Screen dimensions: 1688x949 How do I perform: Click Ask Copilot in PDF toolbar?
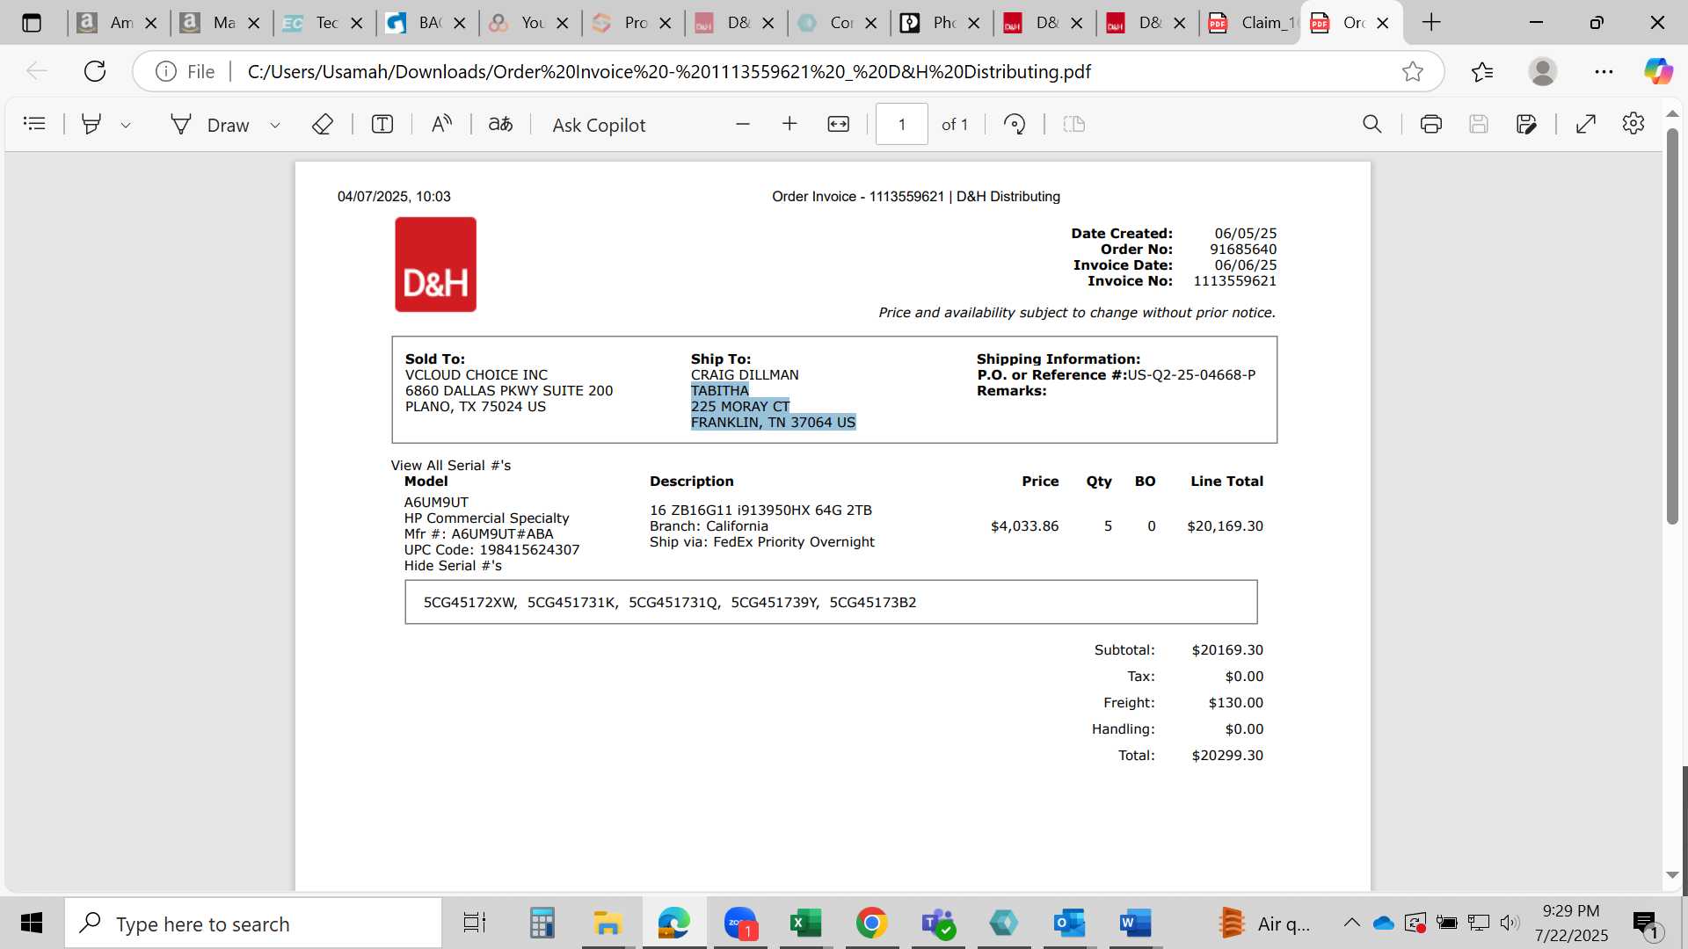pos(599,125)
